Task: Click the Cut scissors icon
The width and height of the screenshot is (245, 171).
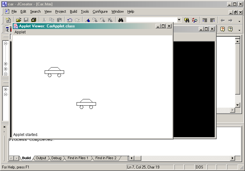Action: tap(44, 20)
